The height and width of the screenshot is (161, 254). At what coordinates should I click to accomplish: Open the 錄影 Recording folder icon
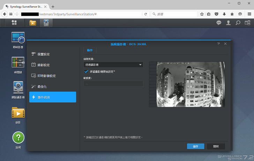[18, 113]
